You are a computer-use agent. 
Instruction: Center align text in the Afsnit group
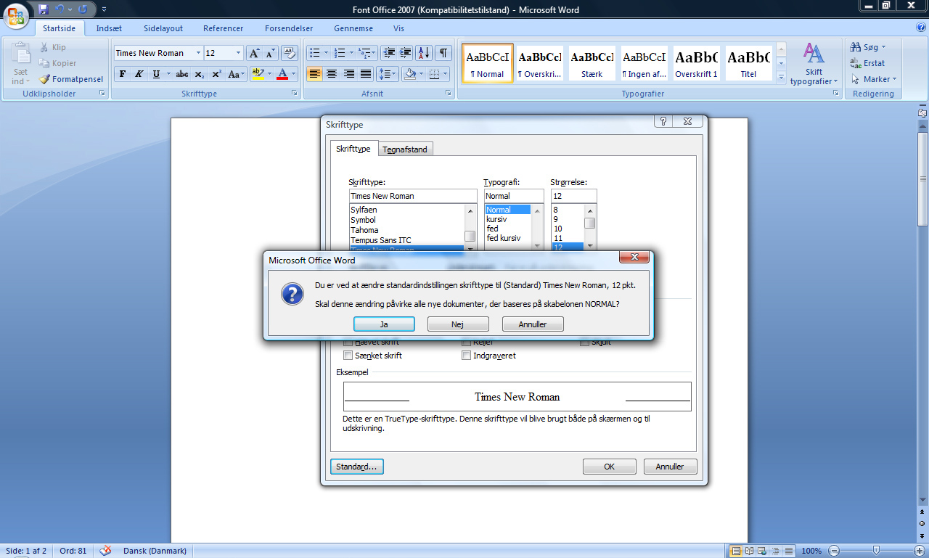click(332, 74)
